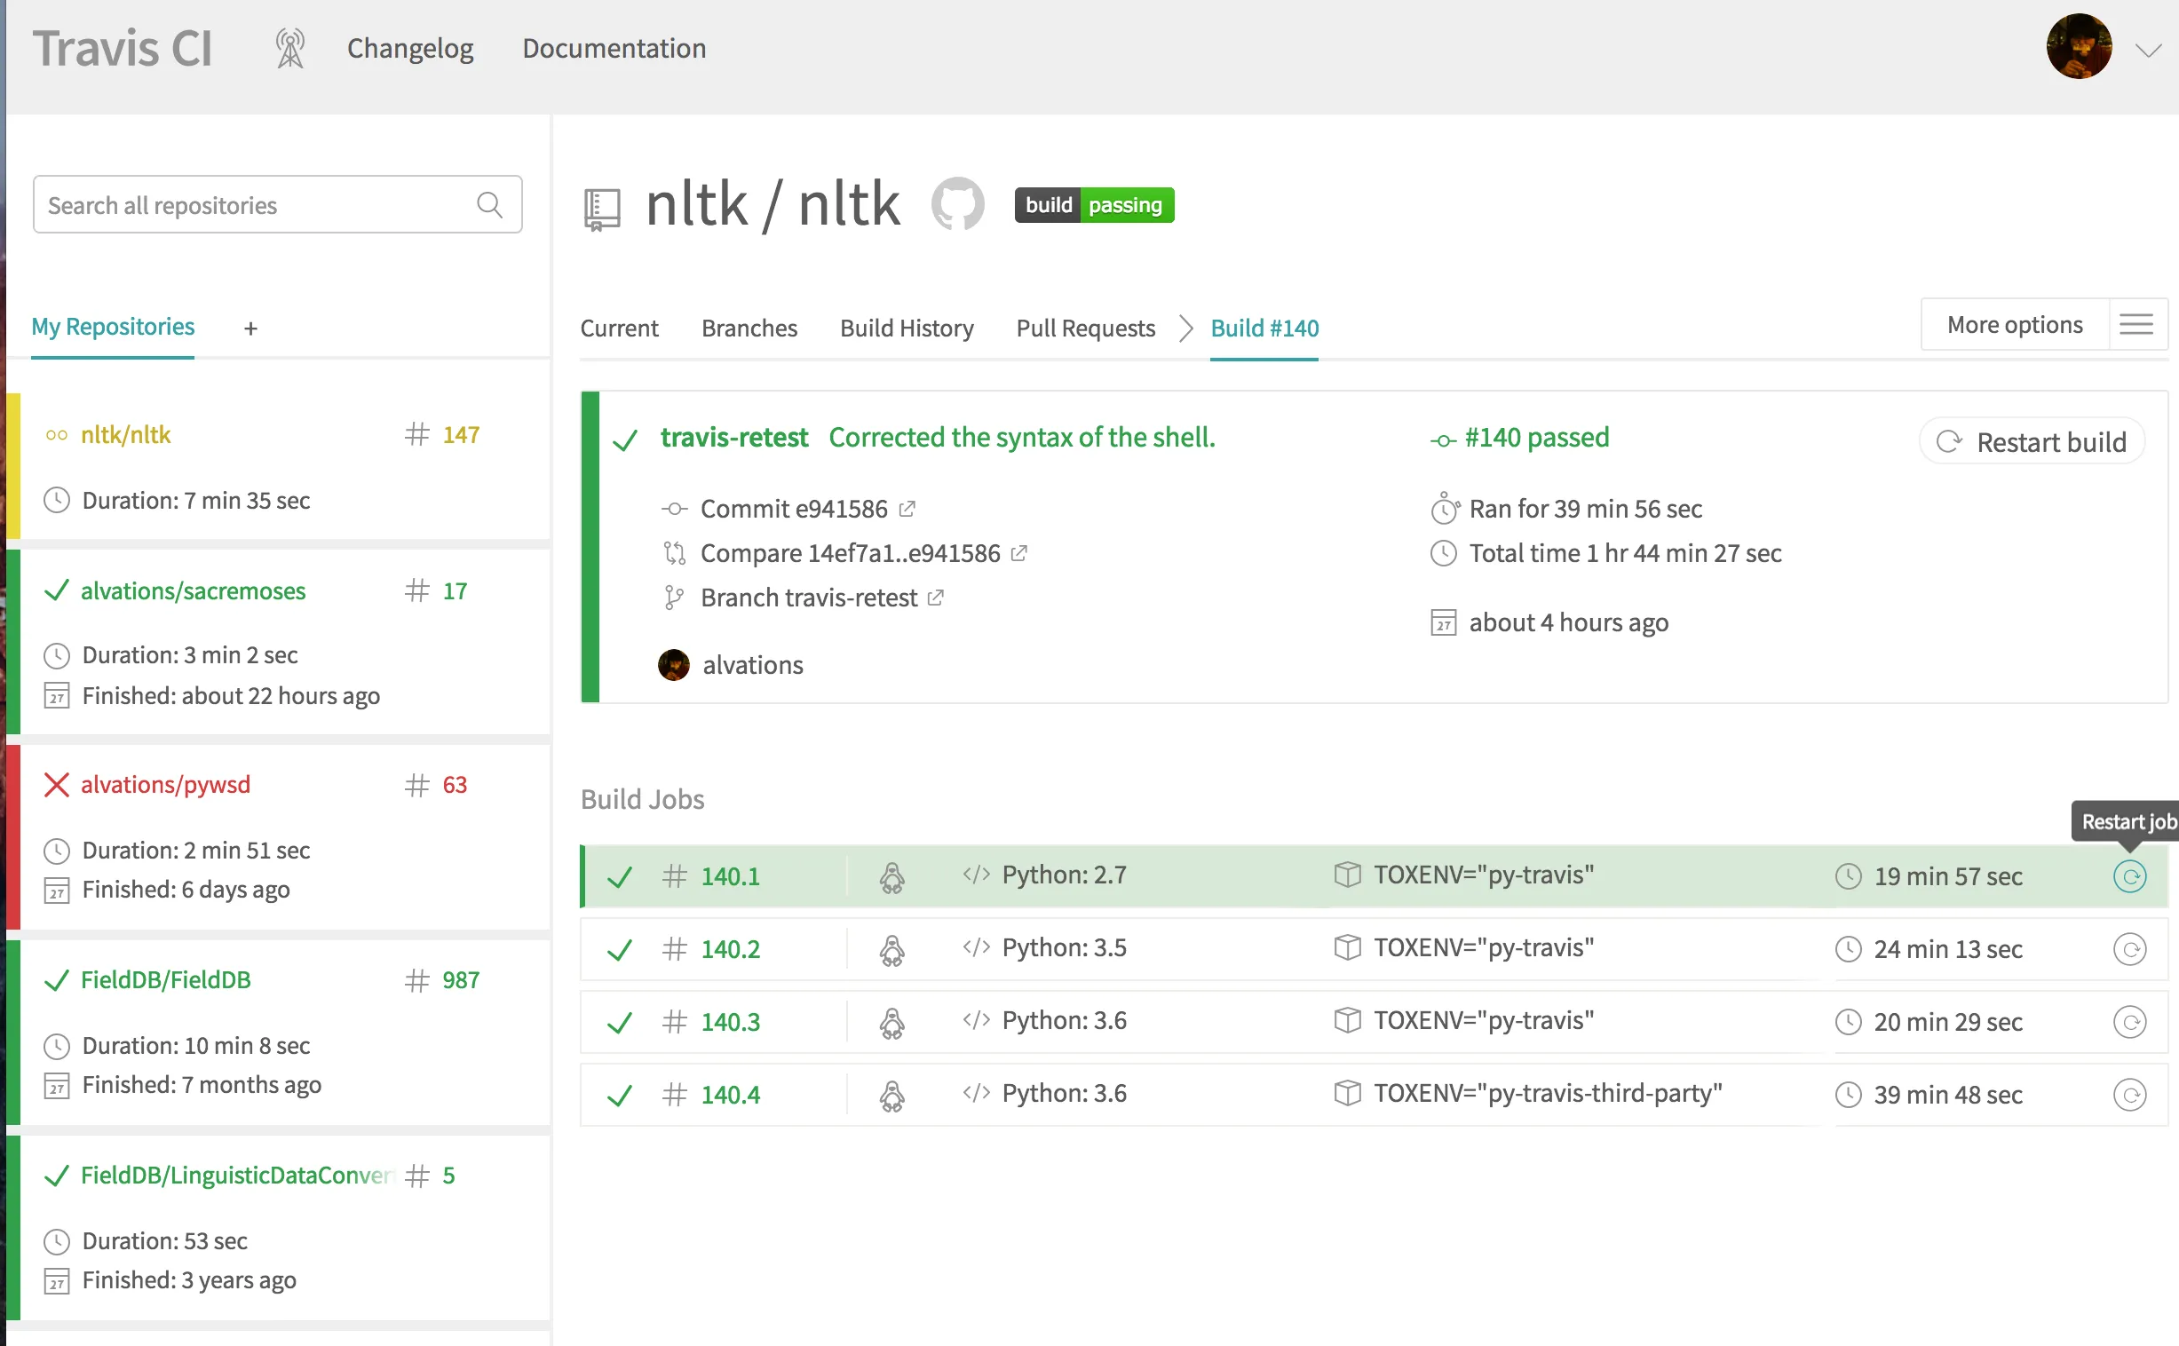Image resolution: width=2179 pixels, height=1346 pixels.
Task: Restart job 140.1 using circular icon
Action: (2129, 876)
